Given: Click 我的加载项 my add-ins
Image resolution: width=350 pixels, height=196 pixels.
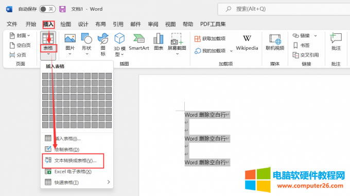Looking at the screenshot, I should [210, 51].
